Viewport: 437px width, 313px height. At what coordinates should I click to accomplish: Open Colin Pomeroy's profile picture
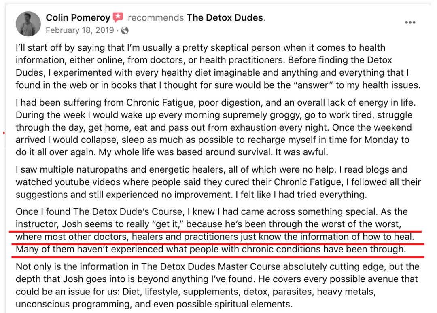[x=28, y=24]
